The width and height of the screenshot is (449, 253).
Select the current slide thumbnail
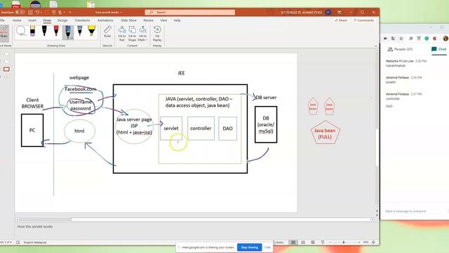[x=6, y=69]
